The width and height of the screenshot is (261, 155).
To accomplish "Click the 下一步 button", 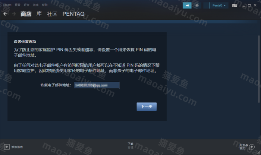I will (x=147, y=107).
